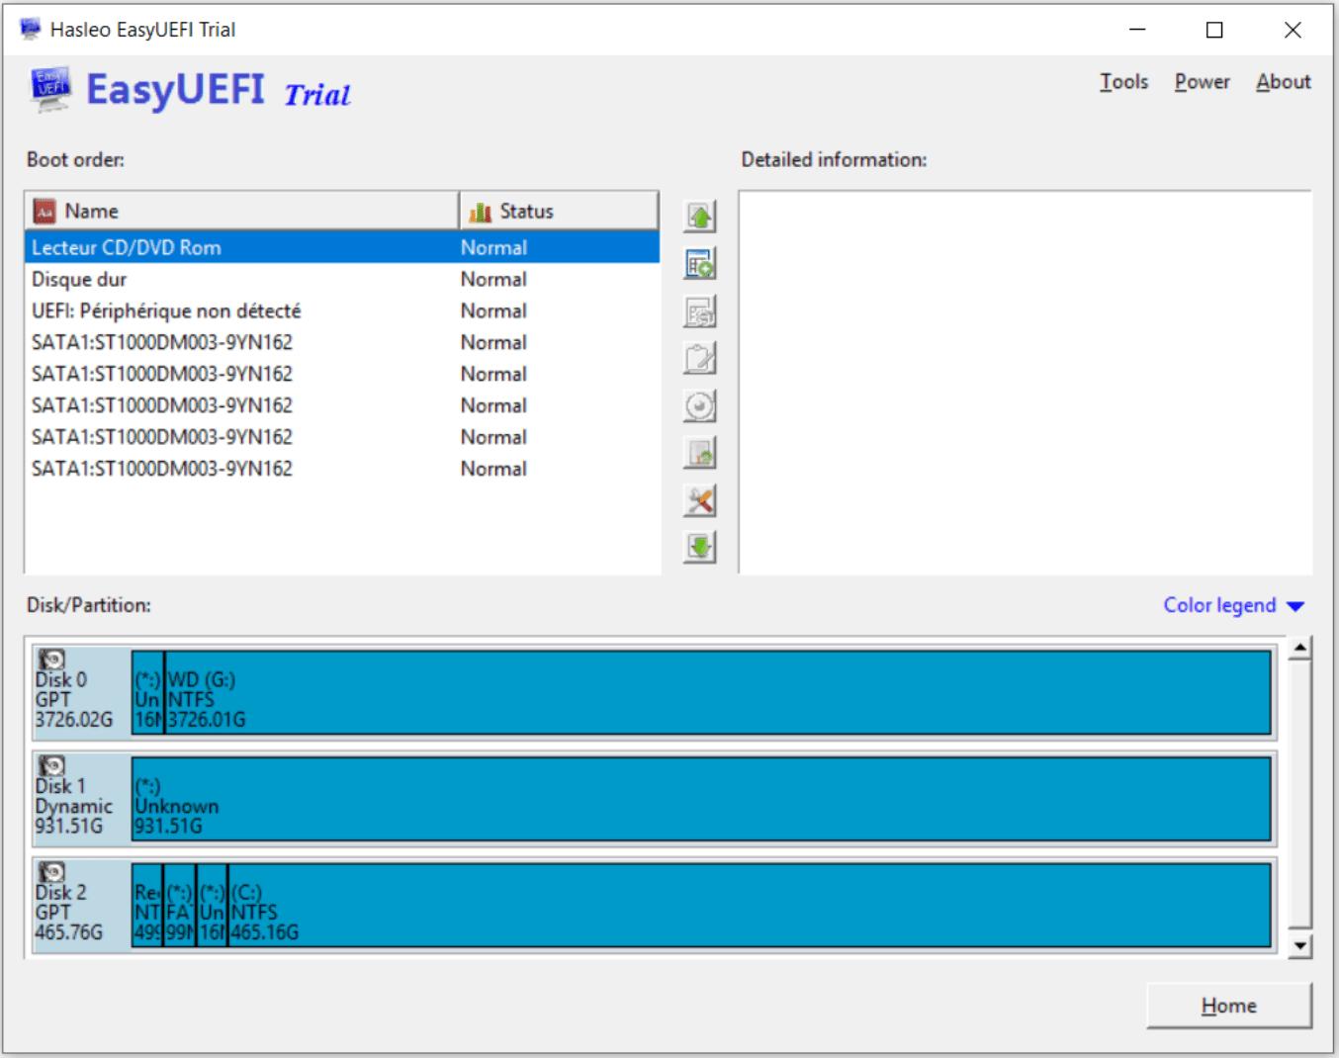Sort by the Status column header
Image resolution: width=1339 pixels, height=1058 pixels.
click(559, 211)
